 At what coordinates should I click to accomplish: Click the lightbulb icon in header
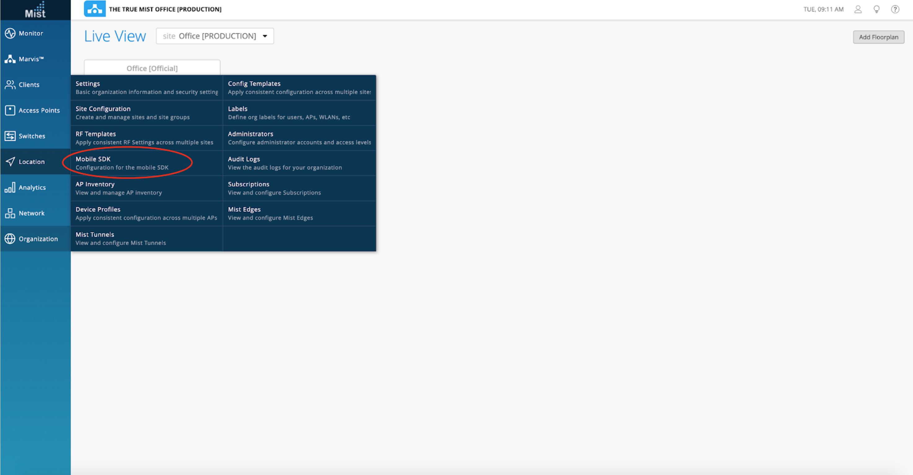[x=876, y=9]
